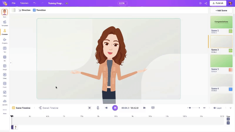
Task: Open the user profile avatar
Action: coord(230,3)
